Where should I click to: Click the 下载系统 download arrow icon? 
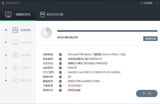(15, 68)
